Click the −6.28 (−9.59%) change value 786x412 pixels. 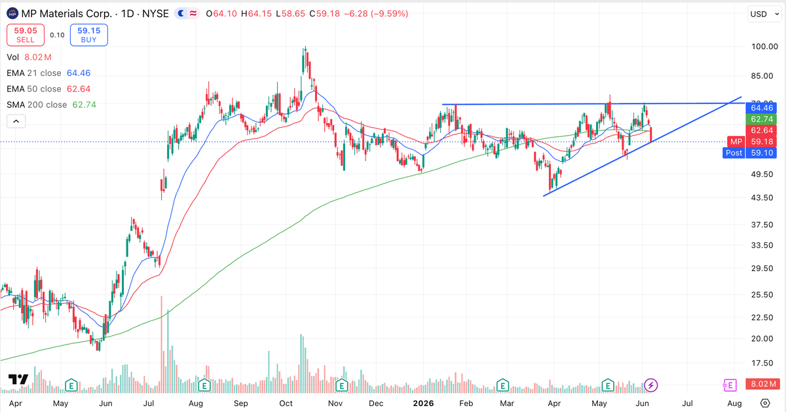tap(376, 14)
